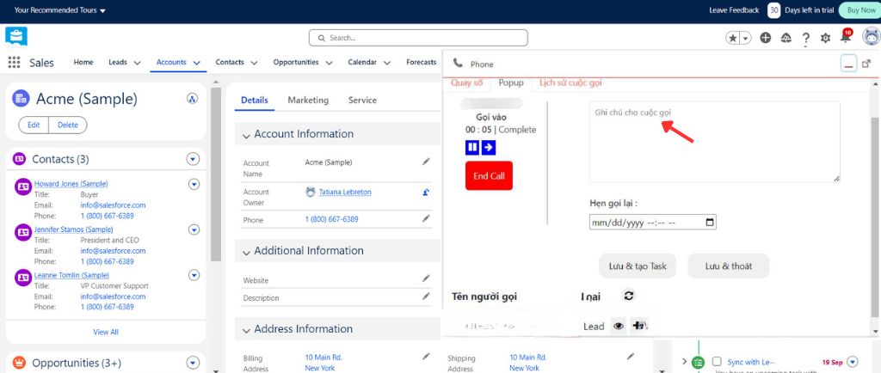Click the add icon beside the Lead eye icon

point(639,326)
